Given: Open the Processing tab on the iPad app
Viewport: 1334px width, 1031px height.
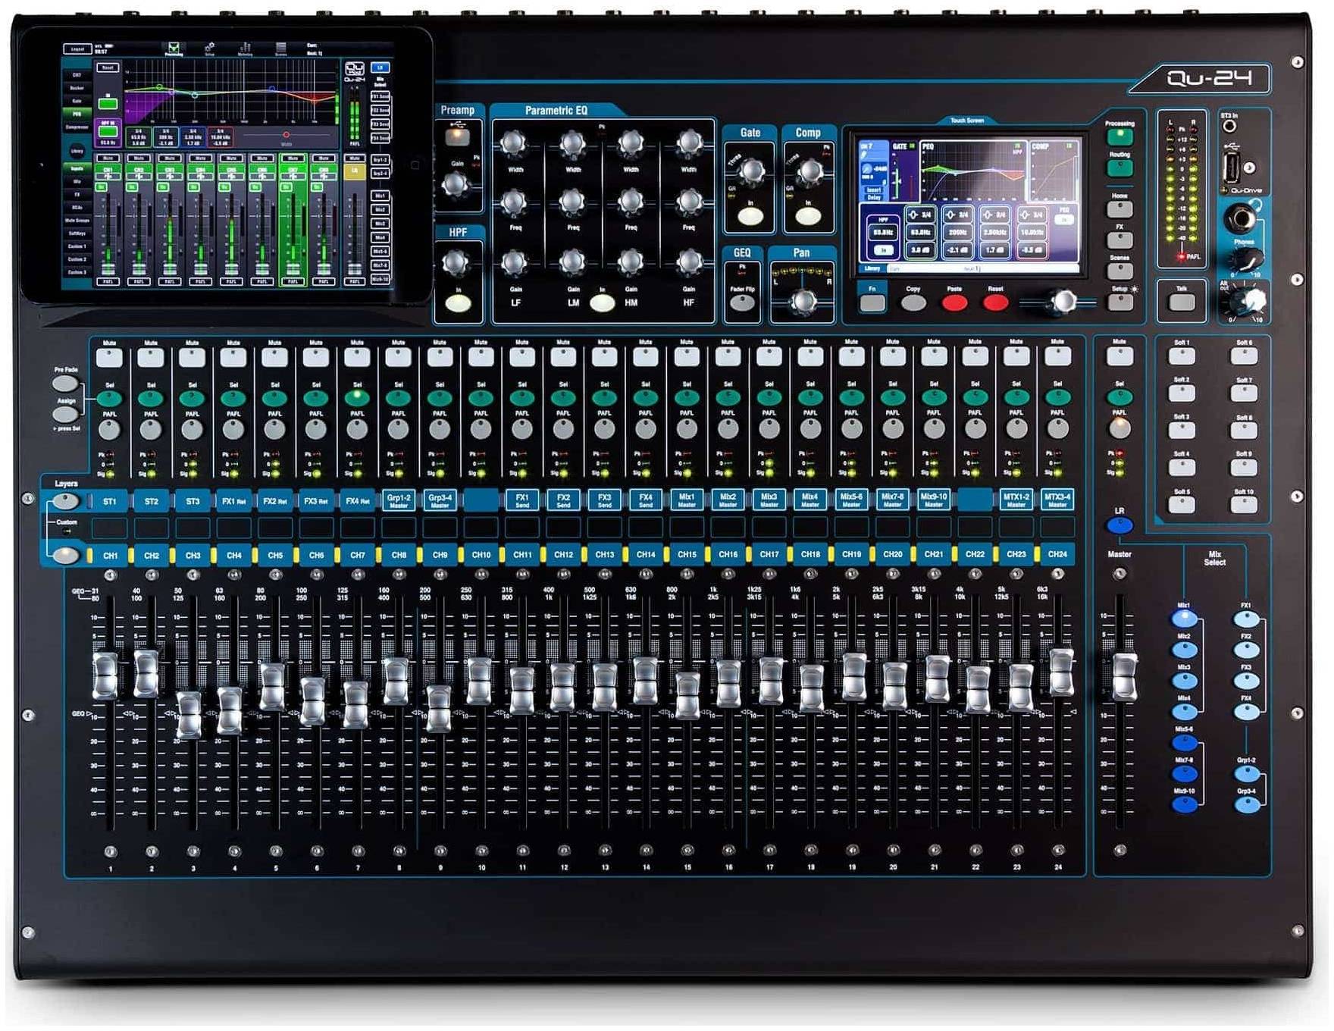Looking at the screenshot, I should click(x=174, y=50).
